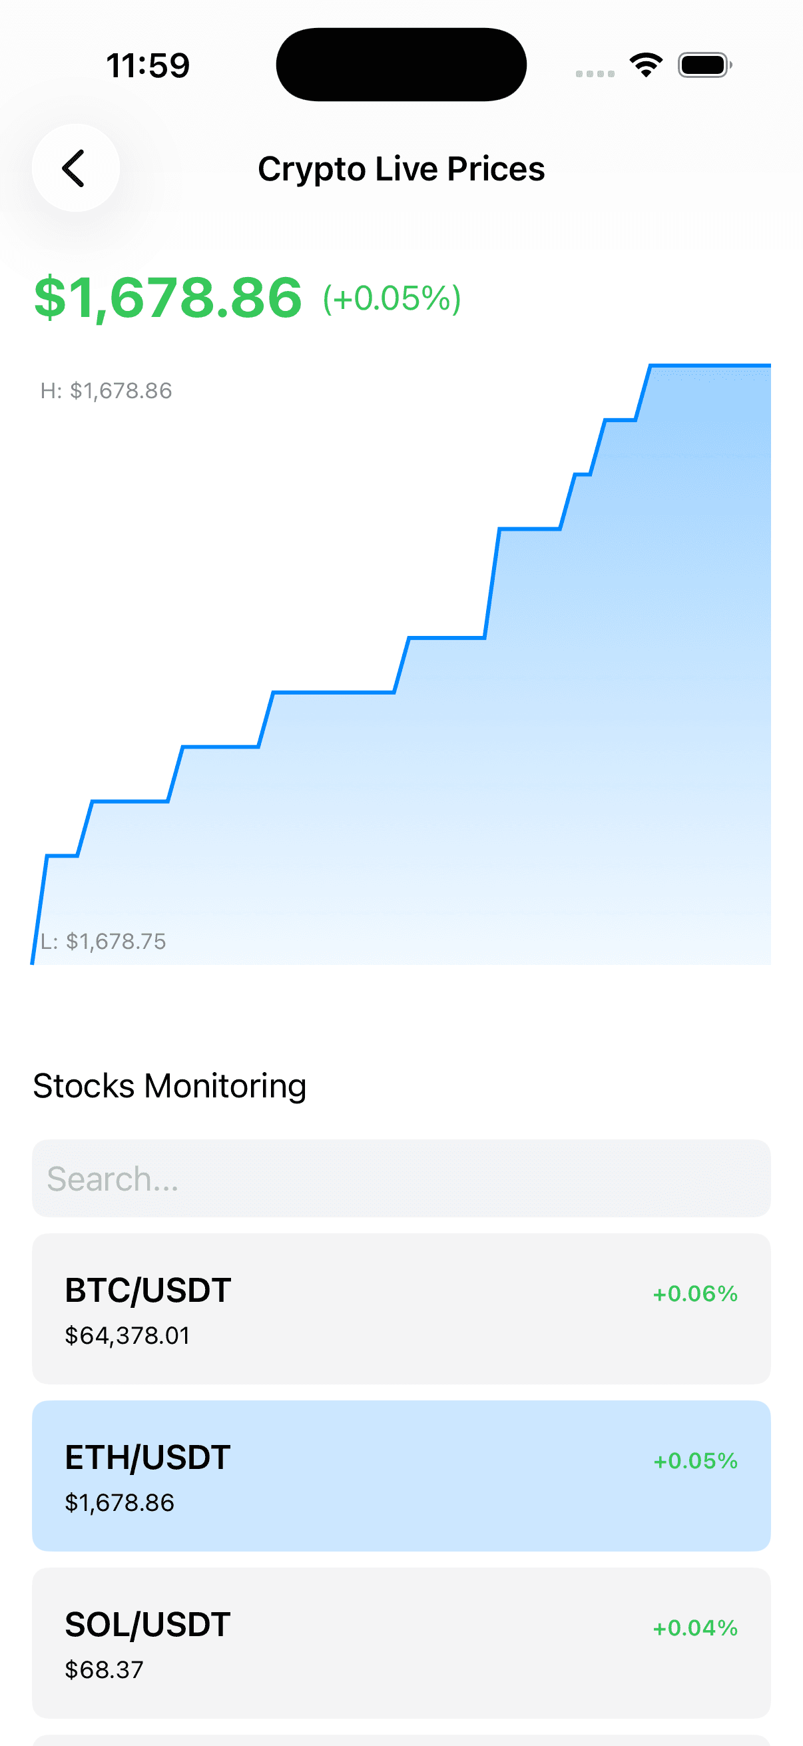The height and width of the screenshot is (1746, 803).
Task: Click the Search input field
Action: click(x=401, y=1178)
